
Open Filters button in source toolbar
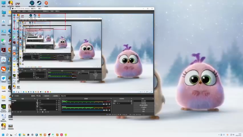tap(39, 96)
